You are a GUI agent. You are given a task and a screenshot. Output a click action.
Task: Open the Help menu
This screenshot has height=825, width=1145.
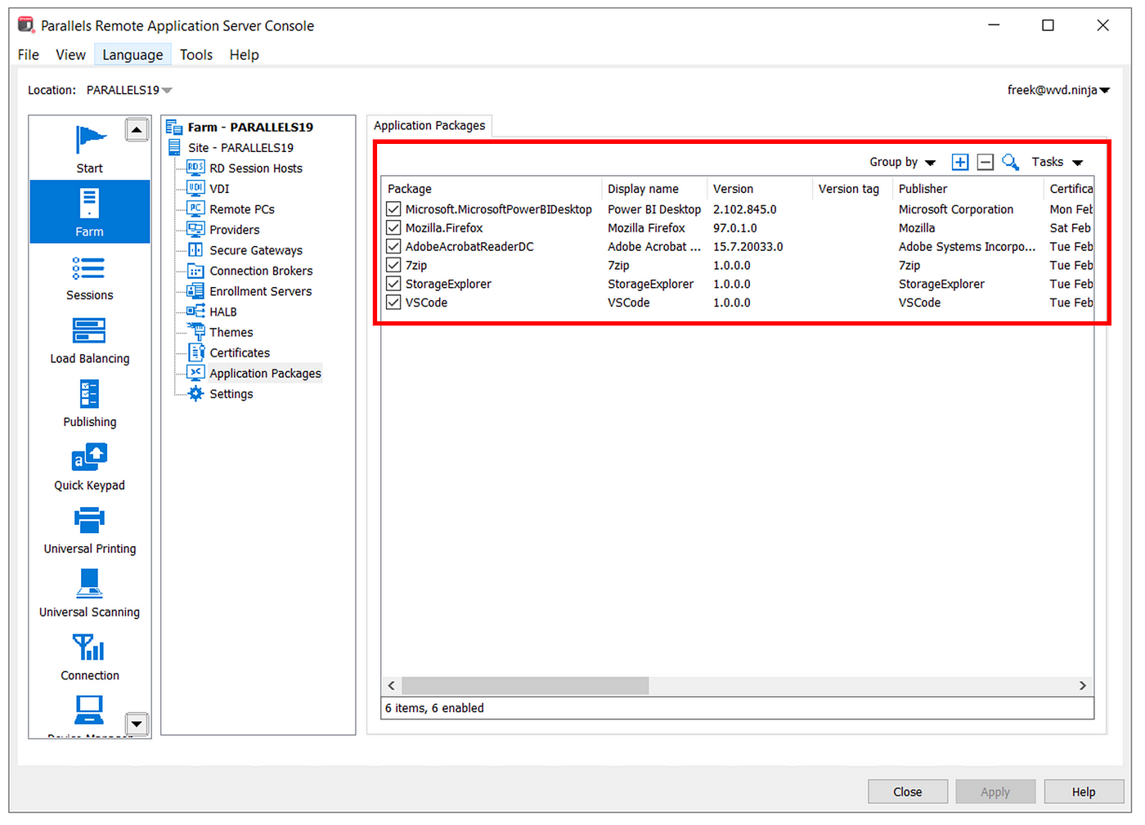(x=244, y=55)
